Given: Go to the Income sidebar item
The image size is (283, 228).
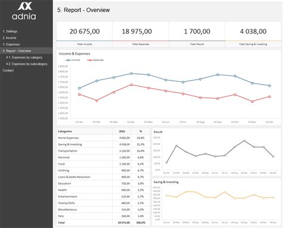Looking at the screenshot, I should 10,38.
